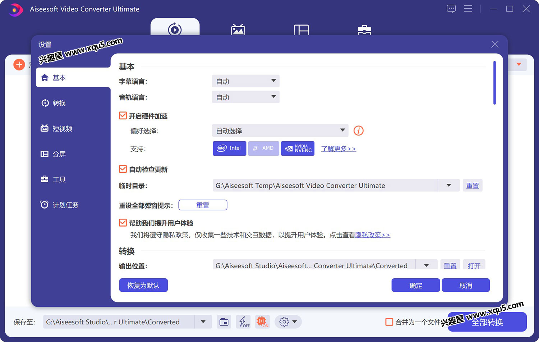Click the feedback chat icon in title bar
This screenshot has width=539, height=342.
click(x=451, y=9)
